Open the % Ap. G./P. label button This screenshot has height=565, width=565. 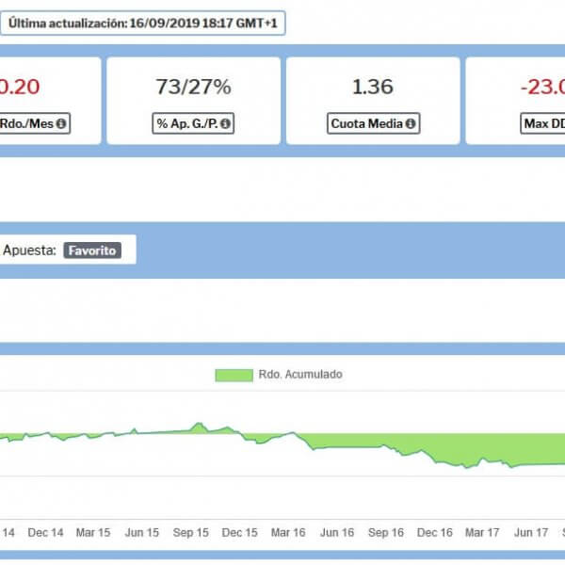point(193,123)
